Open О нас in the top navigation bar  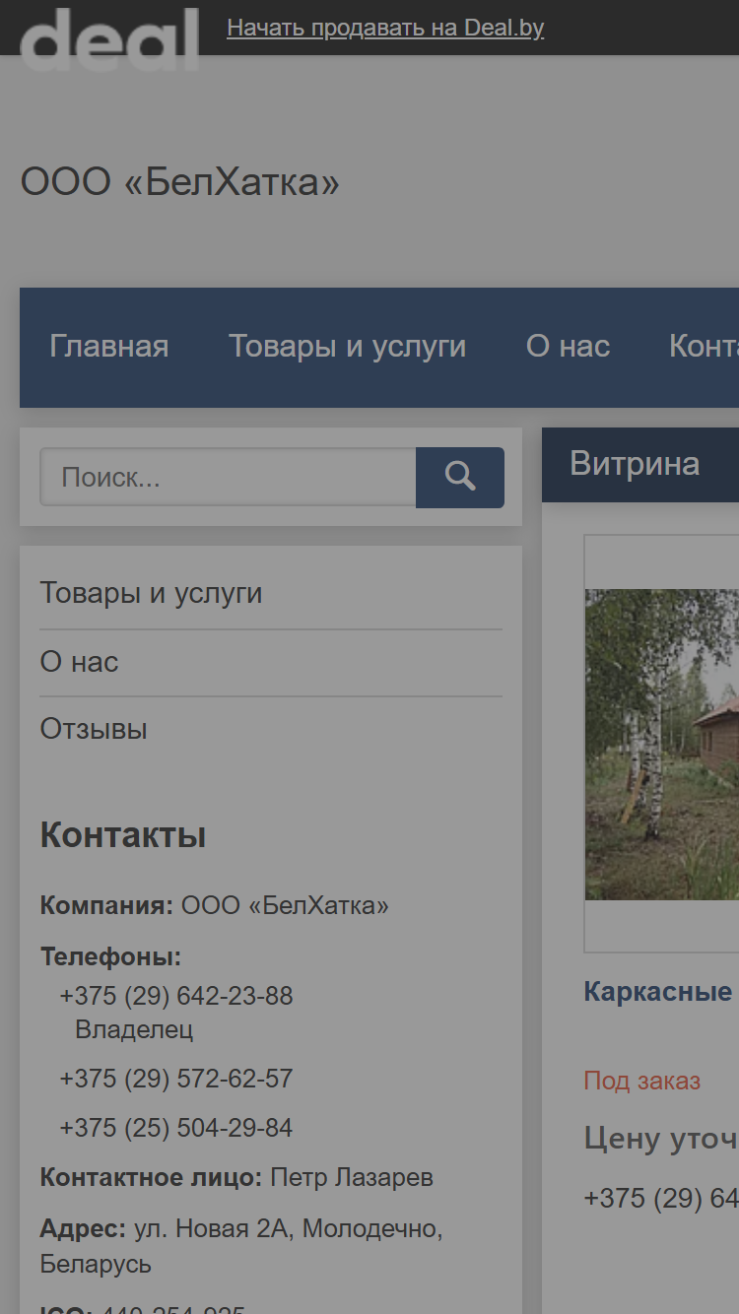568,347
